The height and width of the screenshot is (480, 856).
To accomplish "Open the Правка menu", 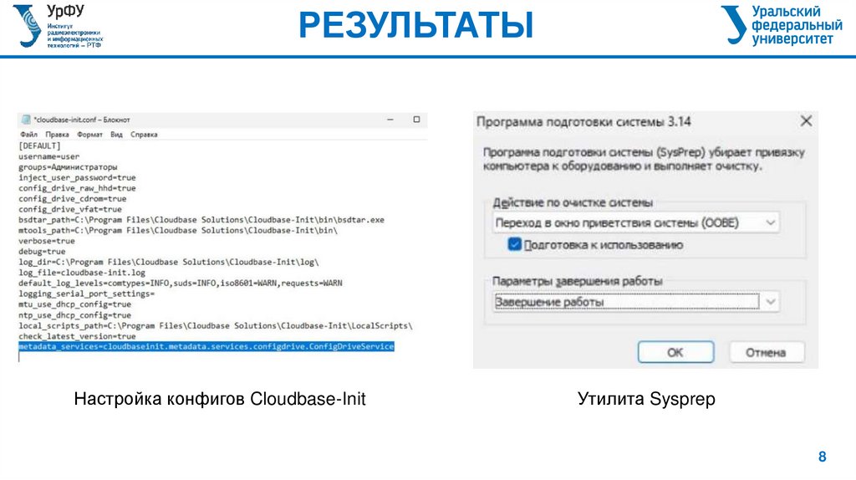I will coord(57,134).
